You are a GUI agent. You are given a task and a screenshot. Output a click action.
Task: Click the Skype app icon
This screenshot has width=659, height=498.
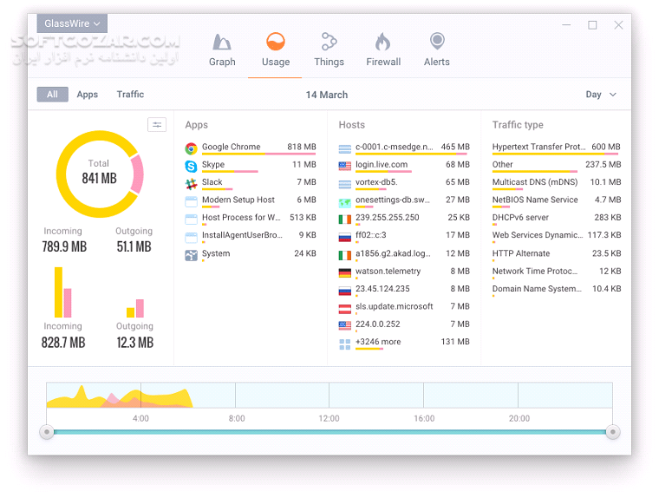coord(192,166)
